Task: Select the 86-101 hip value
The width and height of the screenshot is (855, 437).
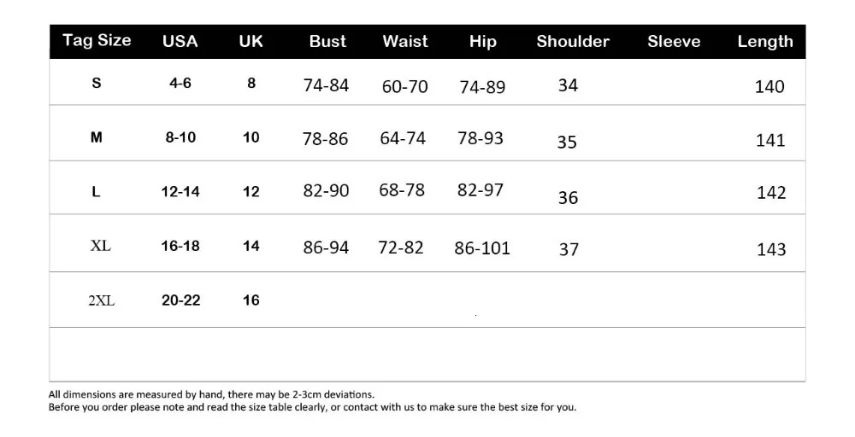Action: (x=482, y=248)
